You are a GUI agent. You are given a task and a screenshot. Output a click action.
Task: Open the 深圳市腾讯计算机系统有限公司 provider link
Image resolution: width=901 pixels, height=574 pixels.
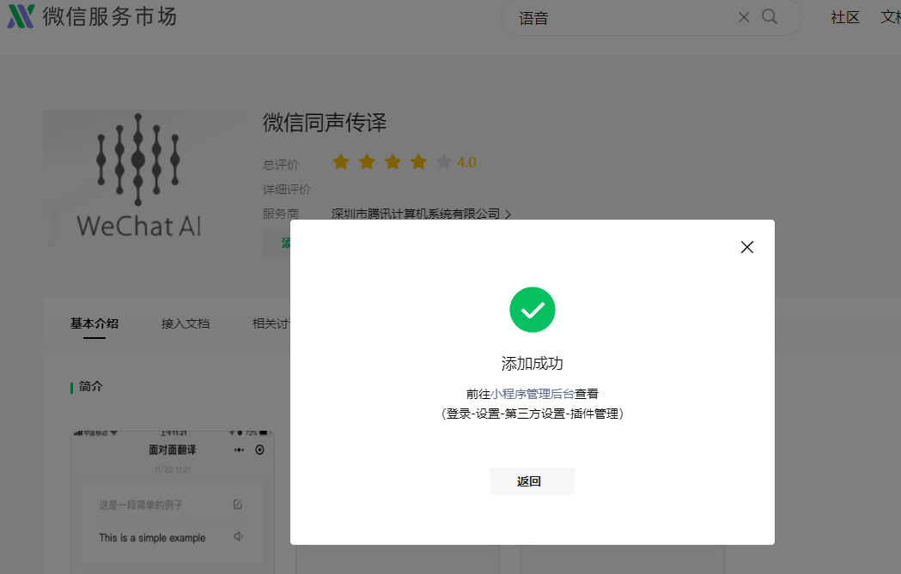click(x=416, y=214)
